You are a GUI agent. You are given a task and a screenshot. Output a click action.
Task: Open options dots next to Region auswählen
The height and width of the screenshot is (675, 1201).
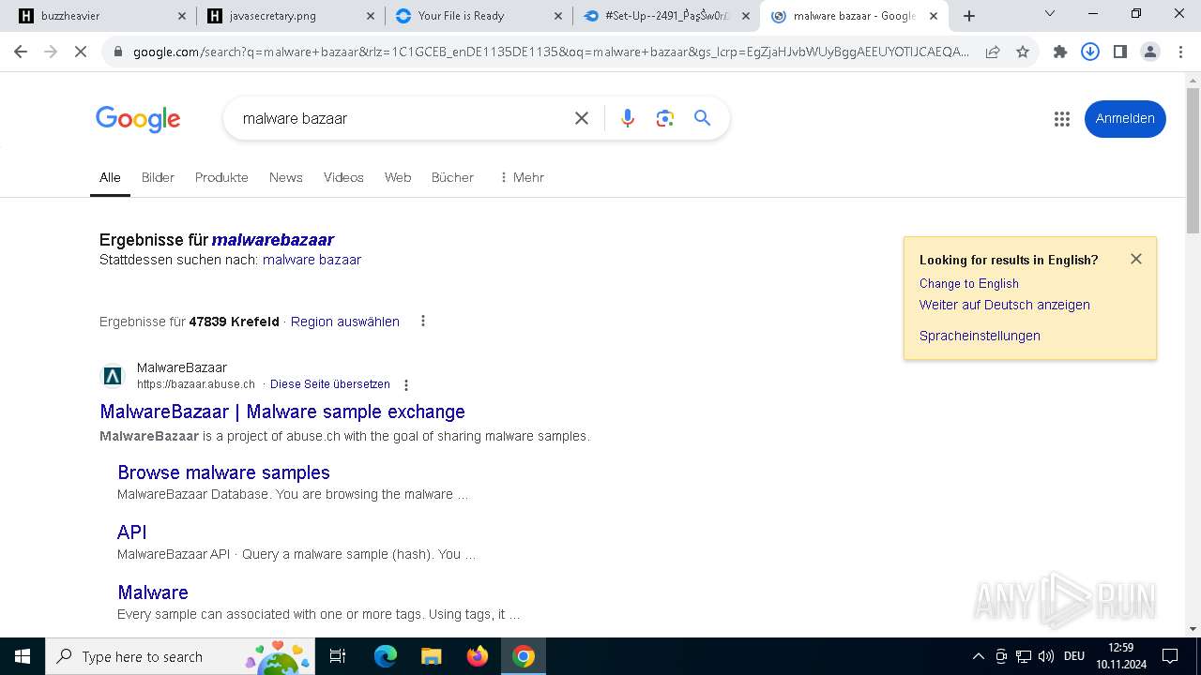(x=423, y=321)
